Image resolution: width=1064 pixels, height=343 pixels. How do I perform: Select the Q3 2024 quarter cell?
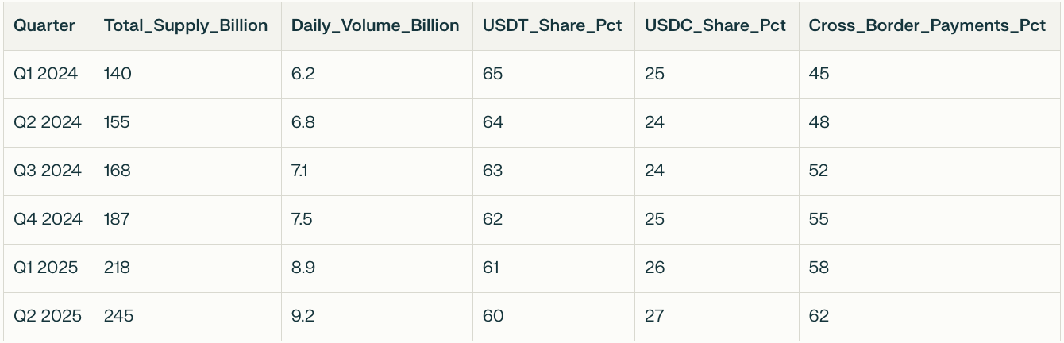click(48, 171)
